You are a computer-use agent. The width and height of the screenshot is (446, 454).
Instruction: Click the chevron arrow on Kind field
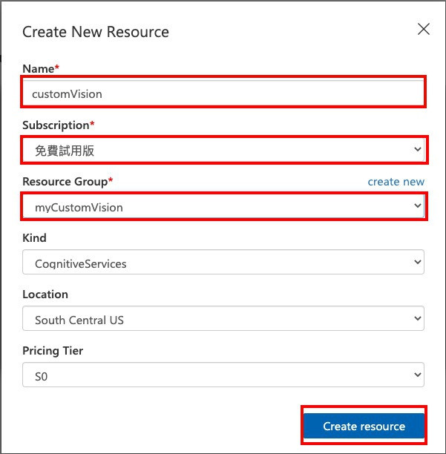coord(416,263)
